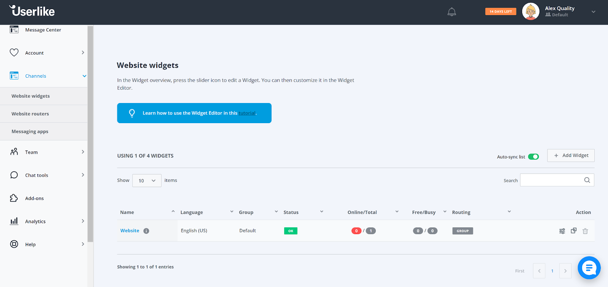
Task: Open the tutorial link in banner
Action: [247, 113]
